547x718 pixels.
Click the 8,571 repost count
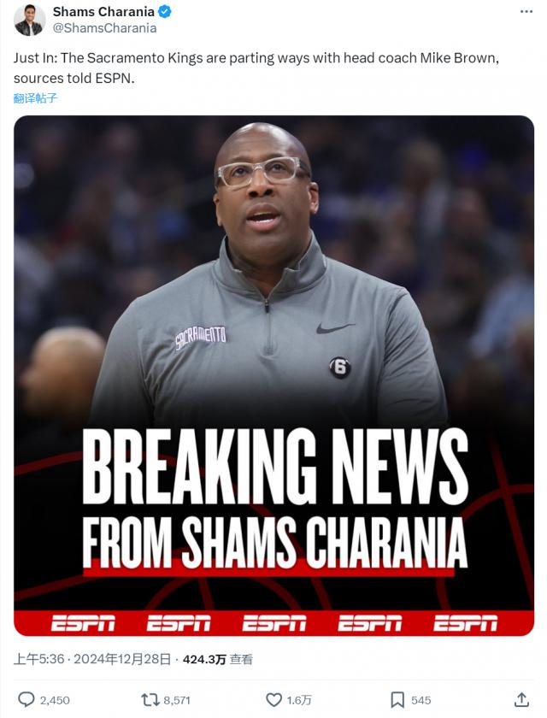[177, 700]
